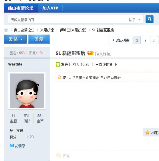Open the 佛山夜蒲论坛 navigation tab
159x161 pixels.
(21, 8)
